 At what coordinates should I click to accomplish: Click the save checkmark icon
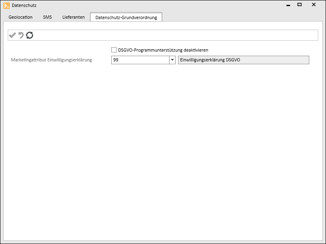(13, 35)
